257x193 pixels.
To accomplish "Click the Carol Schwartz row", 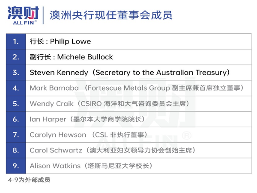I will [x=138, y=150].
